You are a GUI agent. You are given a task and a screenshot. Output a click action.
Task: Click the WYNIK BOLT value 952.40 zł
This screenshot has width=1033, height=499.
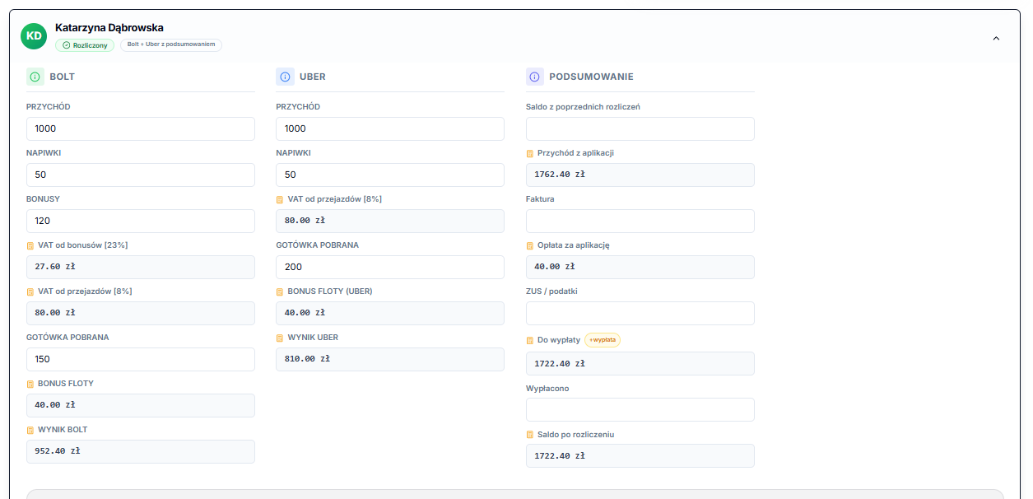pos(141,451)
